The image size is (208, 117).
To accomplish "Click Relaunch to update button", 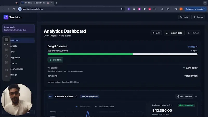I will coord(194,9).
